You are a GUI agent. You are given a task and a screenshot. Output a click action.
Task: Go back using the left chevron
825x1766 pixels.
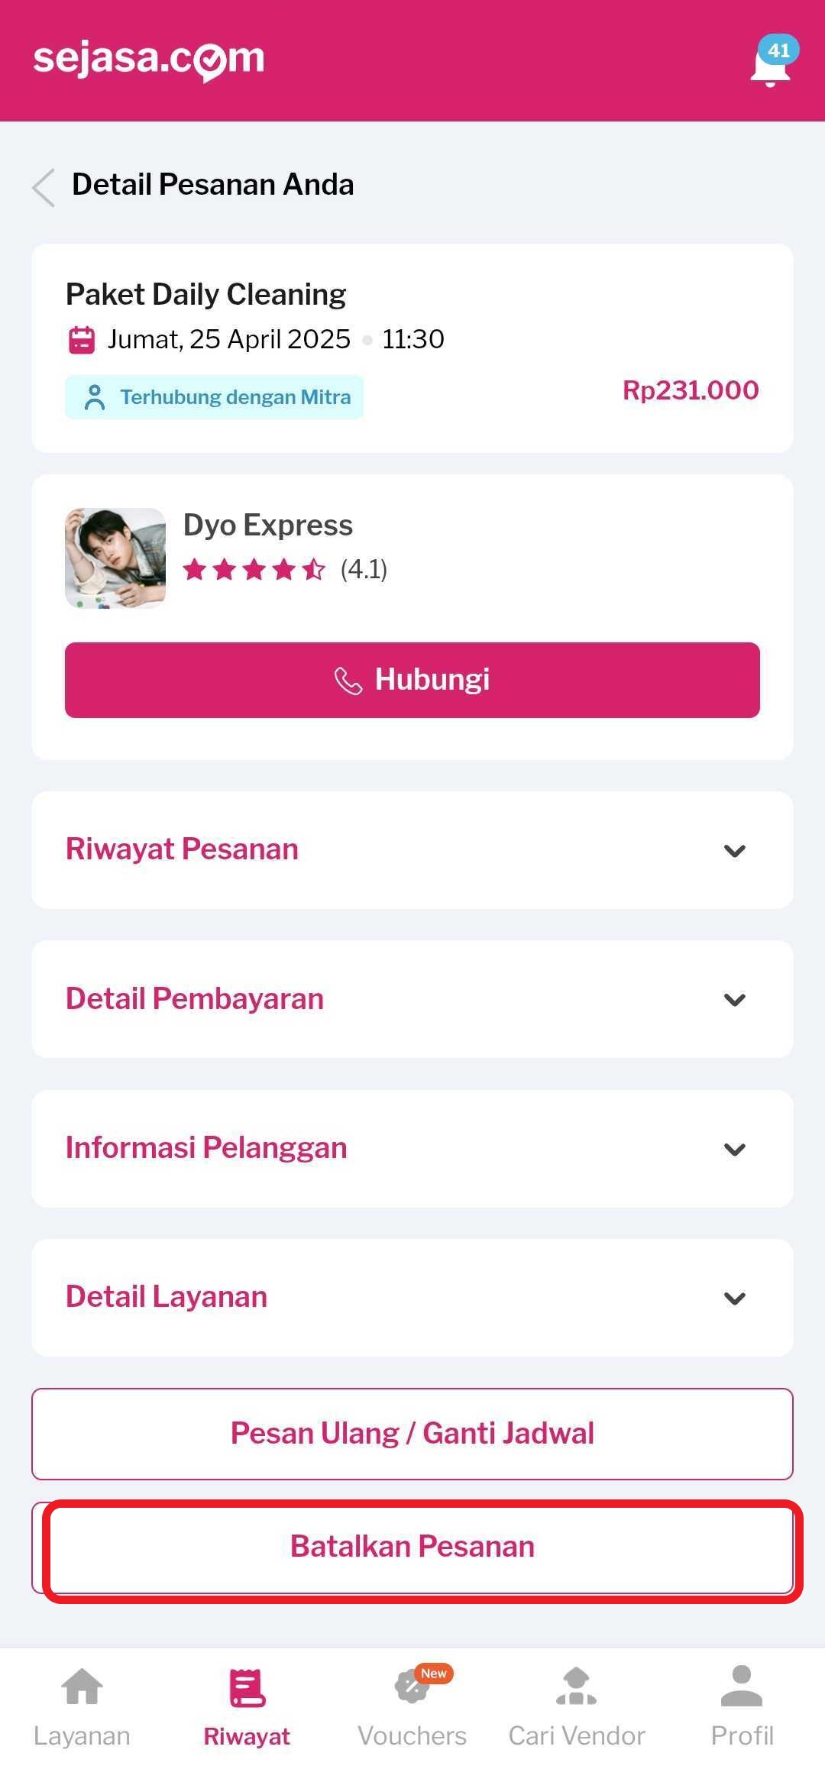(x=44, y=187)
